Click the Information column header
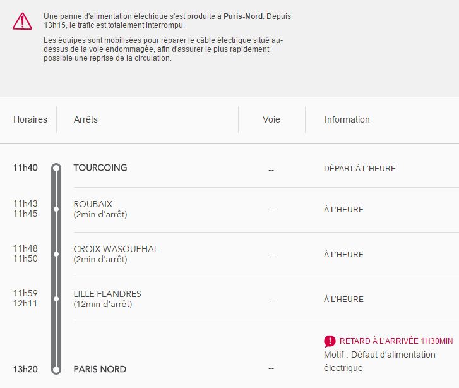The image size is (459, 388). (347, 119)
